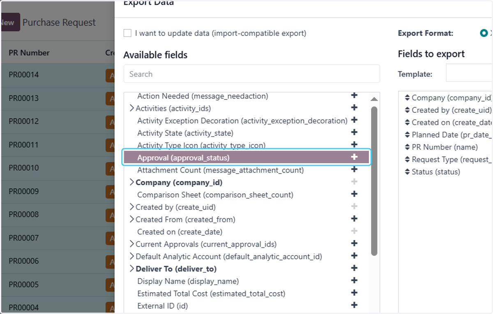Grab sort handle of Status export field

[407, 172]
